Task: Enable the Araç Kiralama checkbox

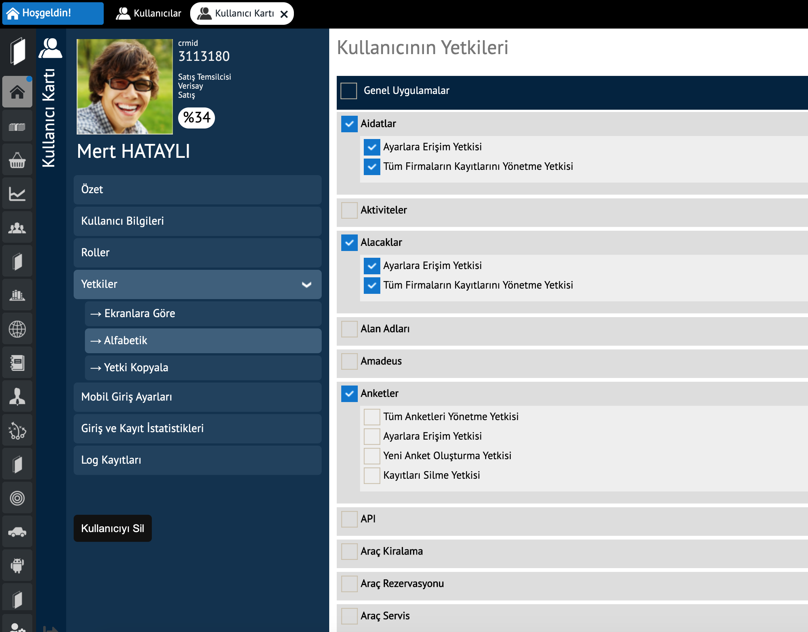Action: coord(350,551)
